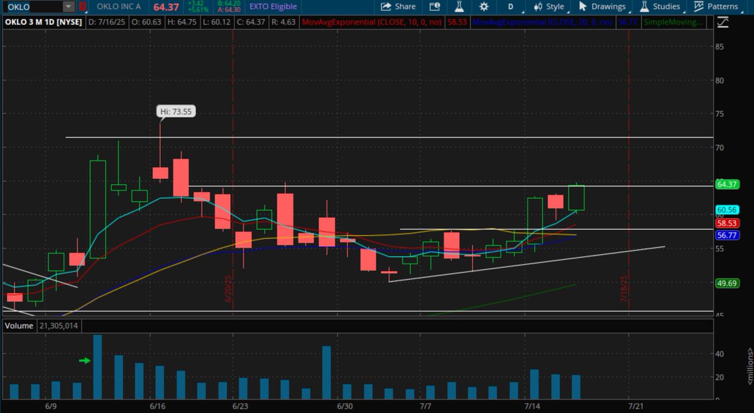Open the flask edit studies icon

(459, 7)
